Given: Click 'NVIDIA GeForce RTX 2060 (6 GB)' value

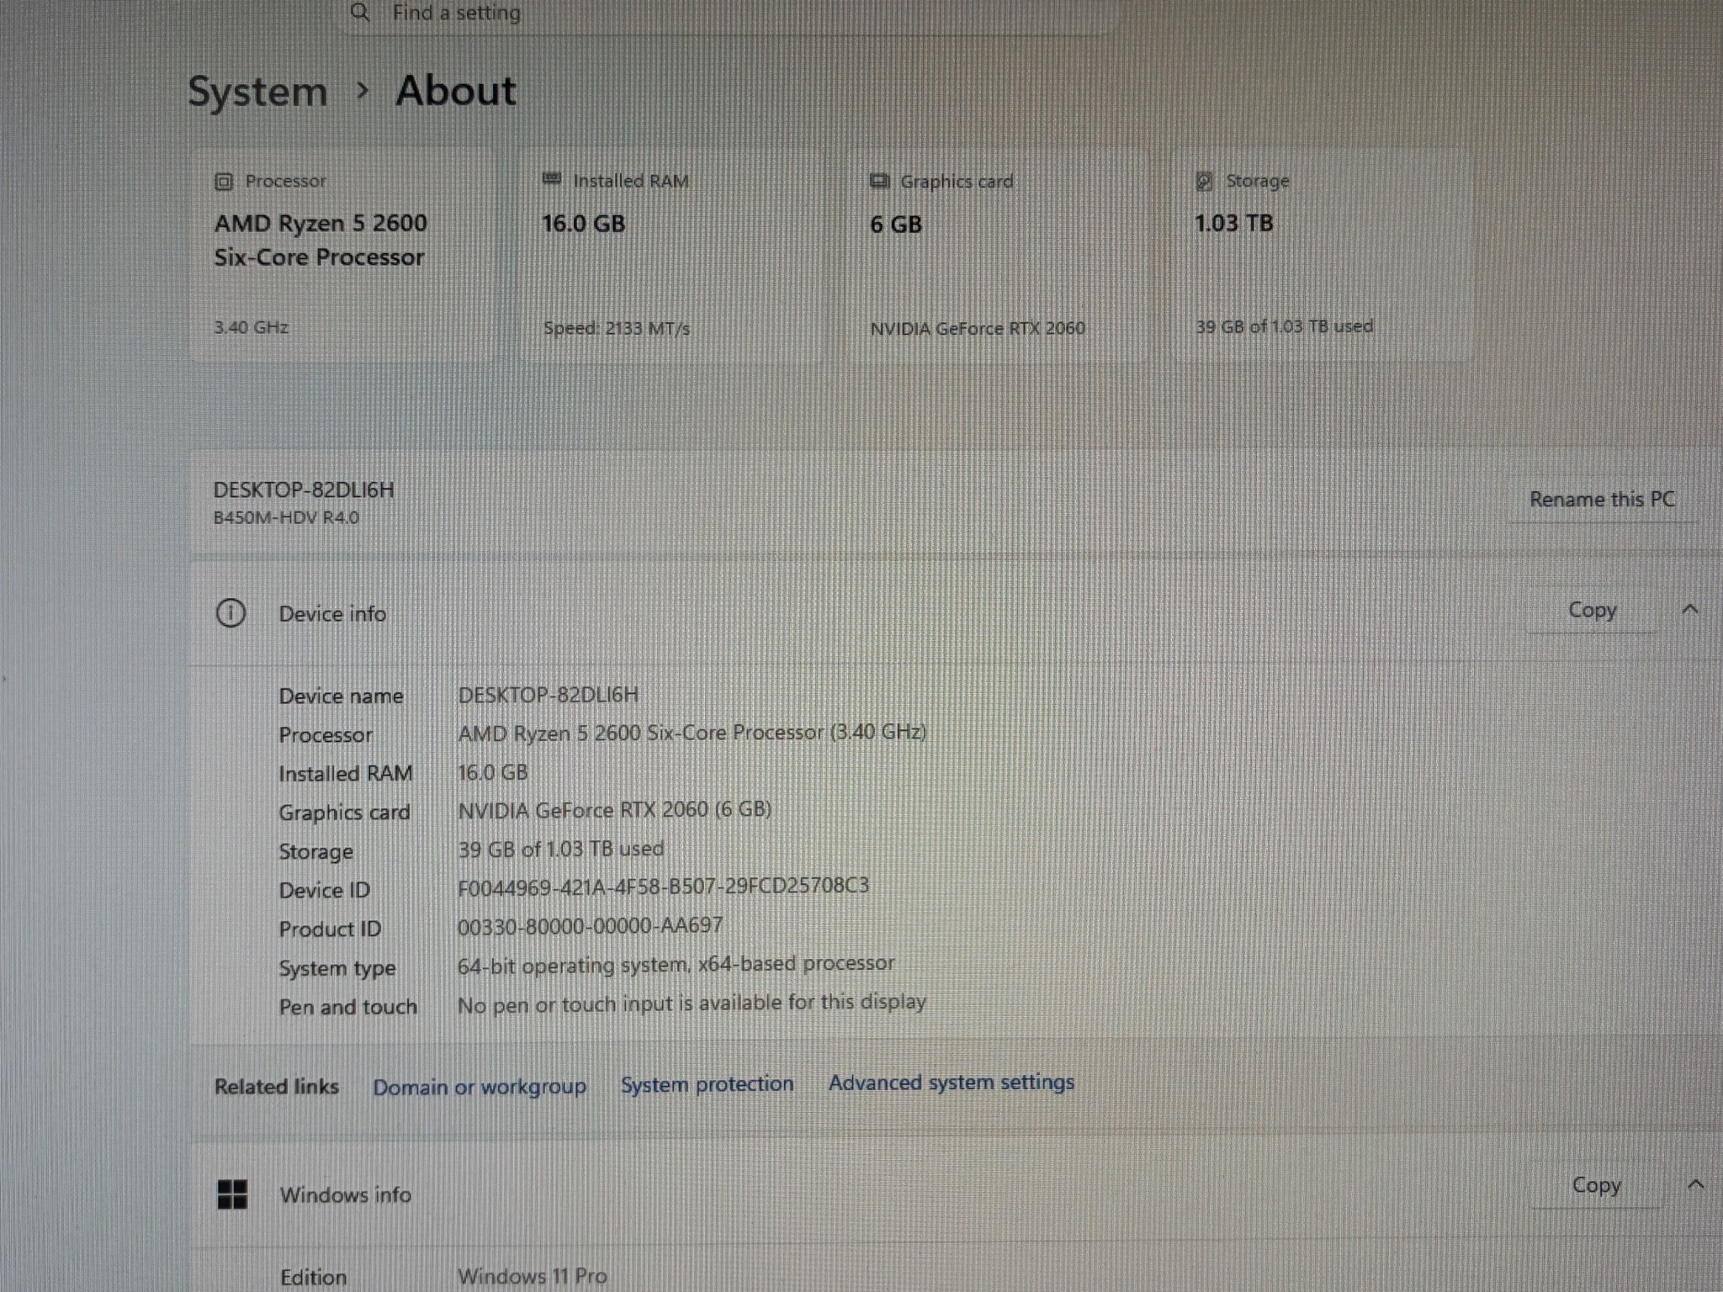Looking at the screenshot, I should click(x=614, y=810).
